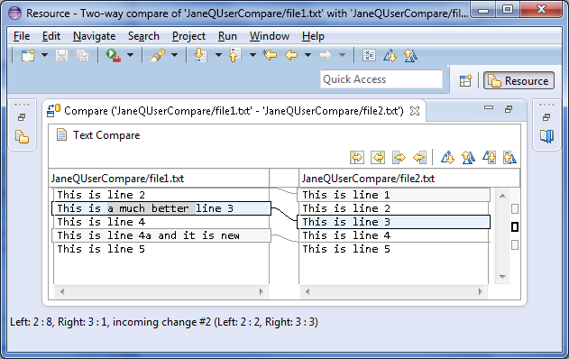Click right pane highlighted 'This is line 3'
The image size is (569, 359).
point(394,222)
